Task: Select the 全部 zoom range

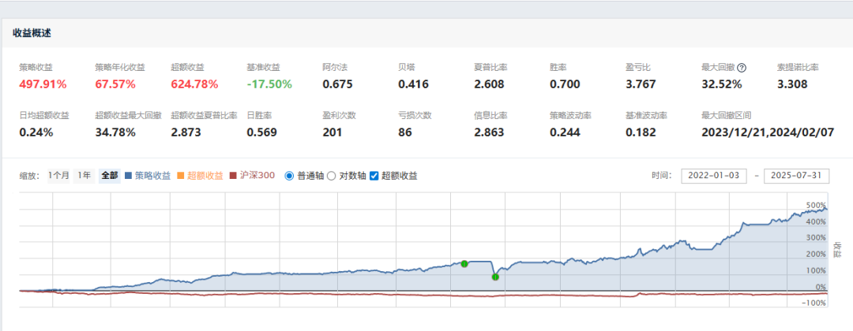Action: [x=109, y=176]
